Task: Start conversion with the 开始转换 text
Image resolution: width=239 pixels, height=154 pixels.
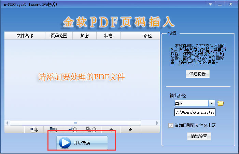Action: (82, 143)
